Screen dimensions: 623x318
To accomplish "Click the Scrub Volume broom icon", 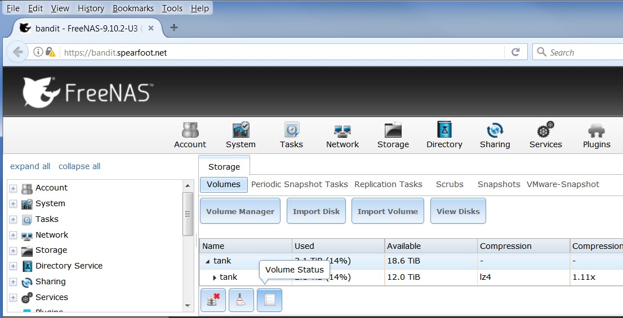I will [x=241, y=300].
